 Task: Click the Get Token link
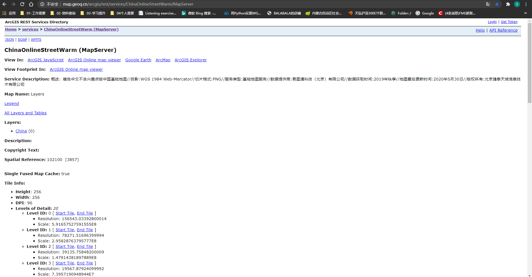click(x=509, y=22)
